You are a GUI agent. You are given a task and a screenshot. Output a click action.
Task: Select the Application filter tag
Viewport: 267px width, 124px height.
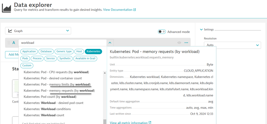tap(29, 51)
